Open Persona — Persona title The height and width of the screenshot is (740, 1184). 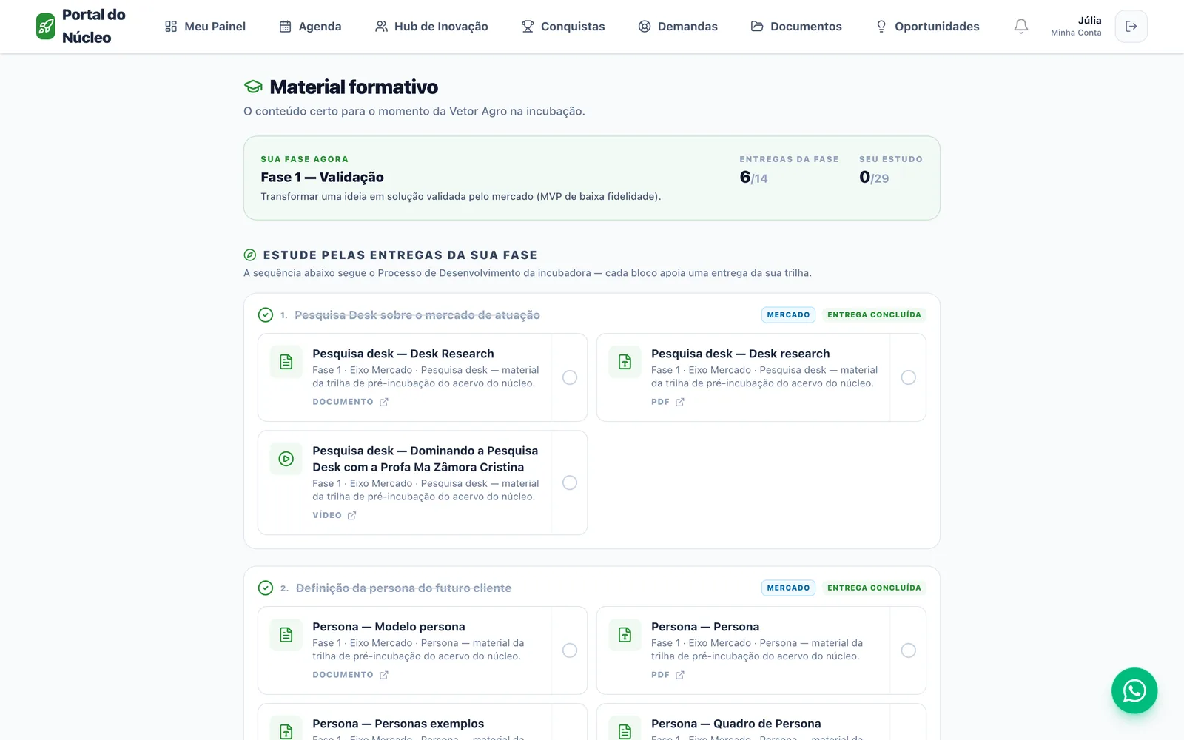705,627
